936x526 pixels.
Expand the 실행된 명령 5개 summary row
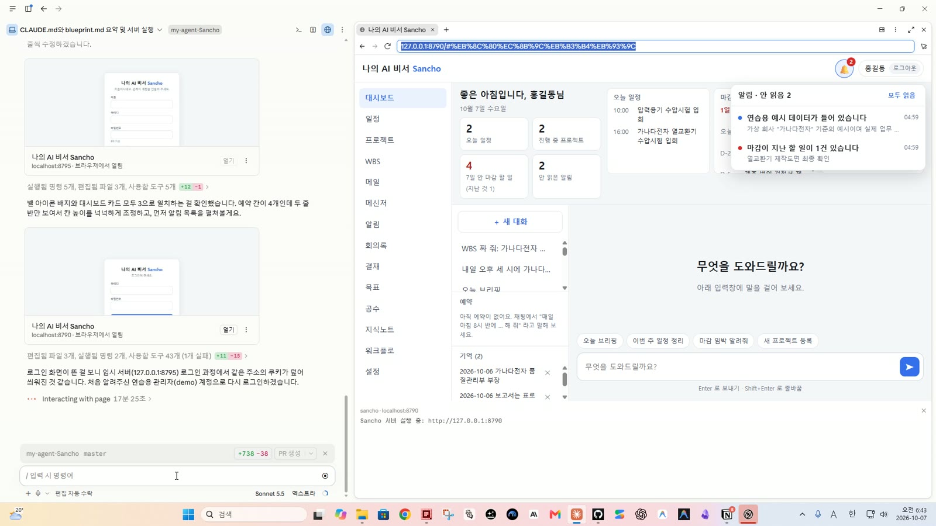pos(118,187)
